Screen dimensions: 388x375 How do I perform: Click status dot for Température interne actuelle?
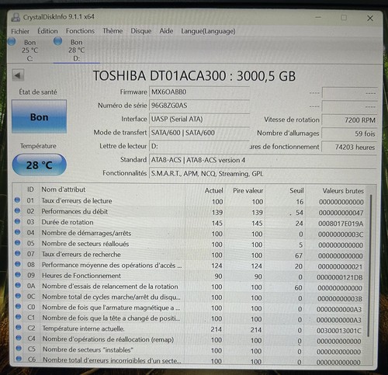[x=19, y=328]
